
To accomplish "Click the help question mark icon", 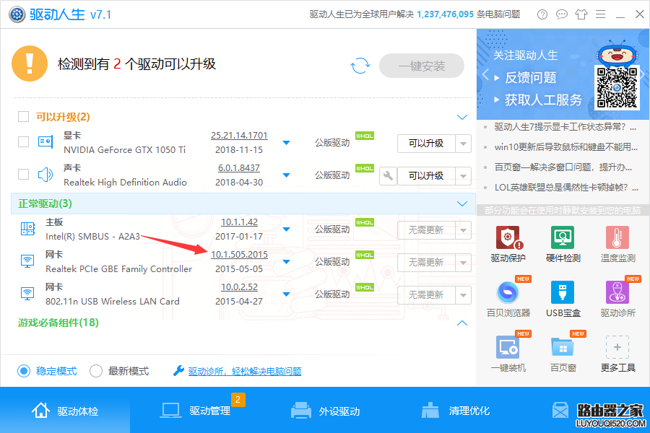I will coord(542,14).
